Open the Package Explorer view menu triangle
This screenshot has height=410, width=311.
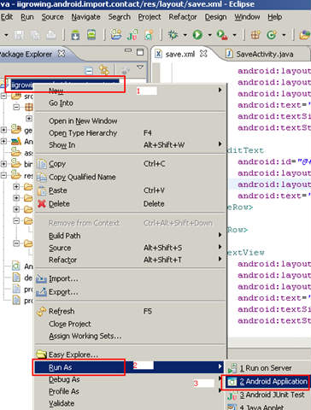[x=140, y=67]
